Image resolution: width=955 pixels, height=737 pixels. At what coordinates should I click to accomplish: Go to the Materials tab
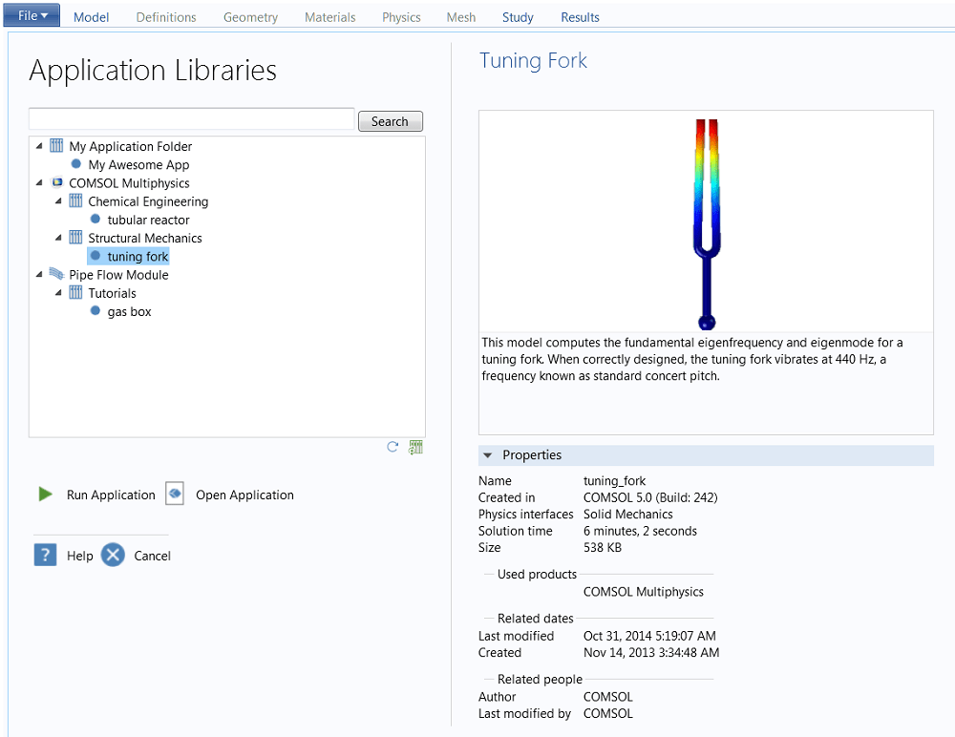click(329, 17)
